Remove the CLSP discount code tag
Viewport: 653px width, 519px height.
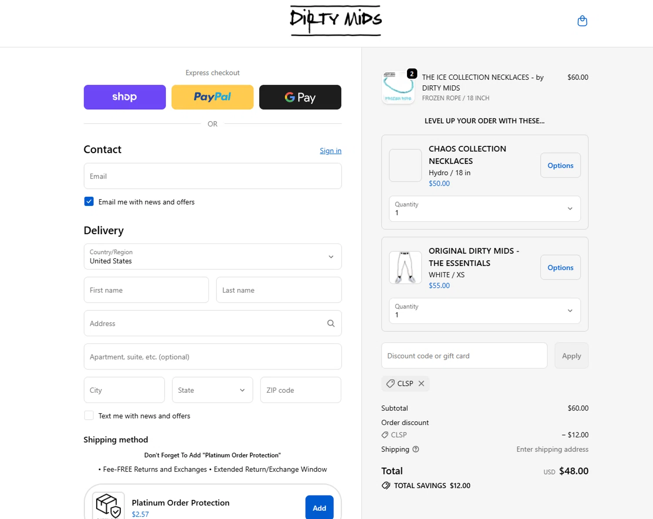coord(421,384)
